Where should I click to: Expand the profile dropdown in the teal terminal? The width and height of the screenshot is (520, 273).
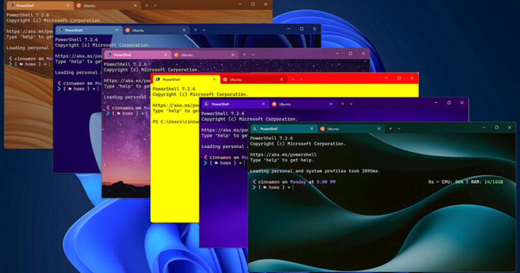tap(399, 129)
